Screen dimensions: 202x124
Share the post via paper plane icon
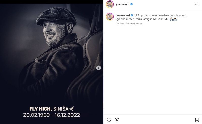point(117,120)
